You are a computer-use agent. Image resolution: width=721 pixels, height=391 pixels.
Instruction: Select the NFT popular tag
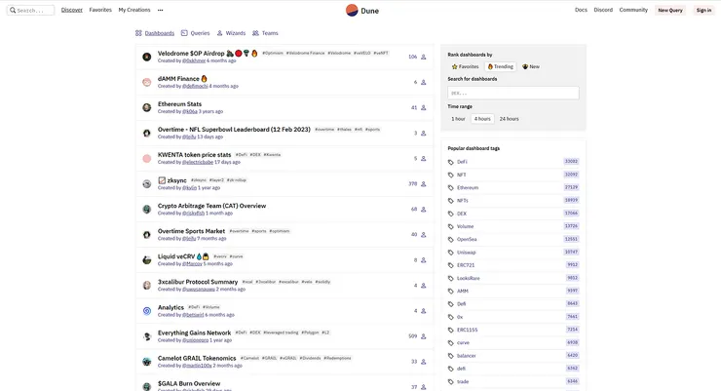(461, 175)
